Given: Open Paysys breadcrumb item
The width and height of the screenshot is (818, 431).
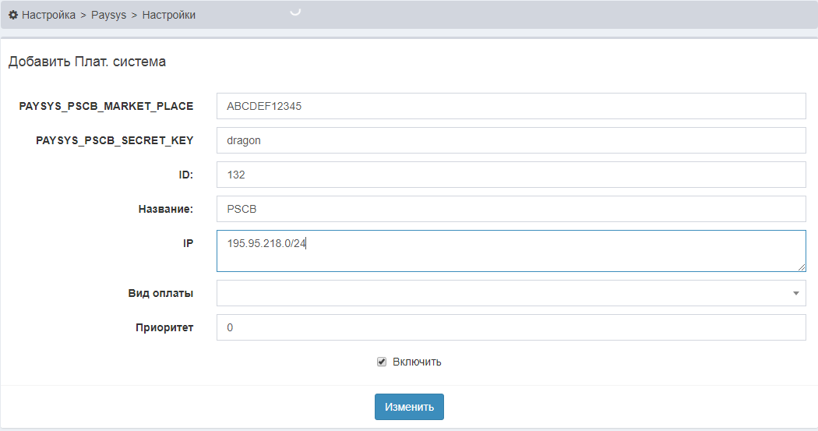Looking at the screenshot, I should point(108,15).
